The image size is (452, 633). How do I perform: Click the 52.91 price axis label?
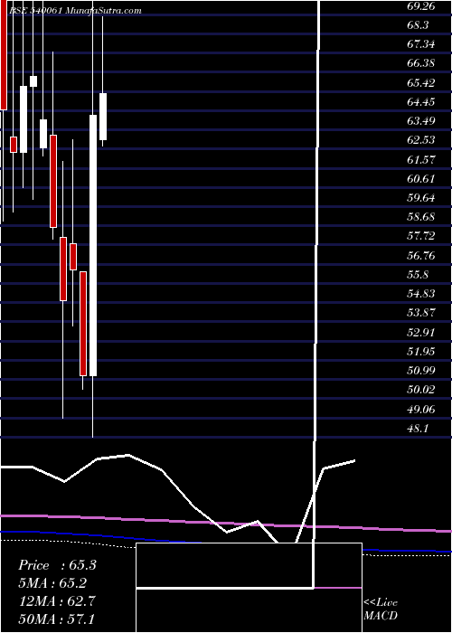pyautogui.click(x=421, y=334)
